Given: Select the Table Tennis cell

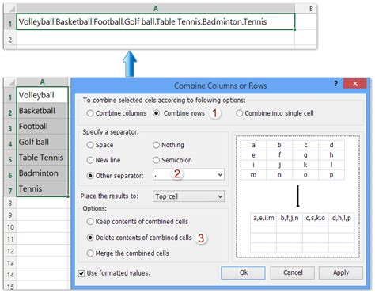Looking at the screenshot, I should 42,158.
